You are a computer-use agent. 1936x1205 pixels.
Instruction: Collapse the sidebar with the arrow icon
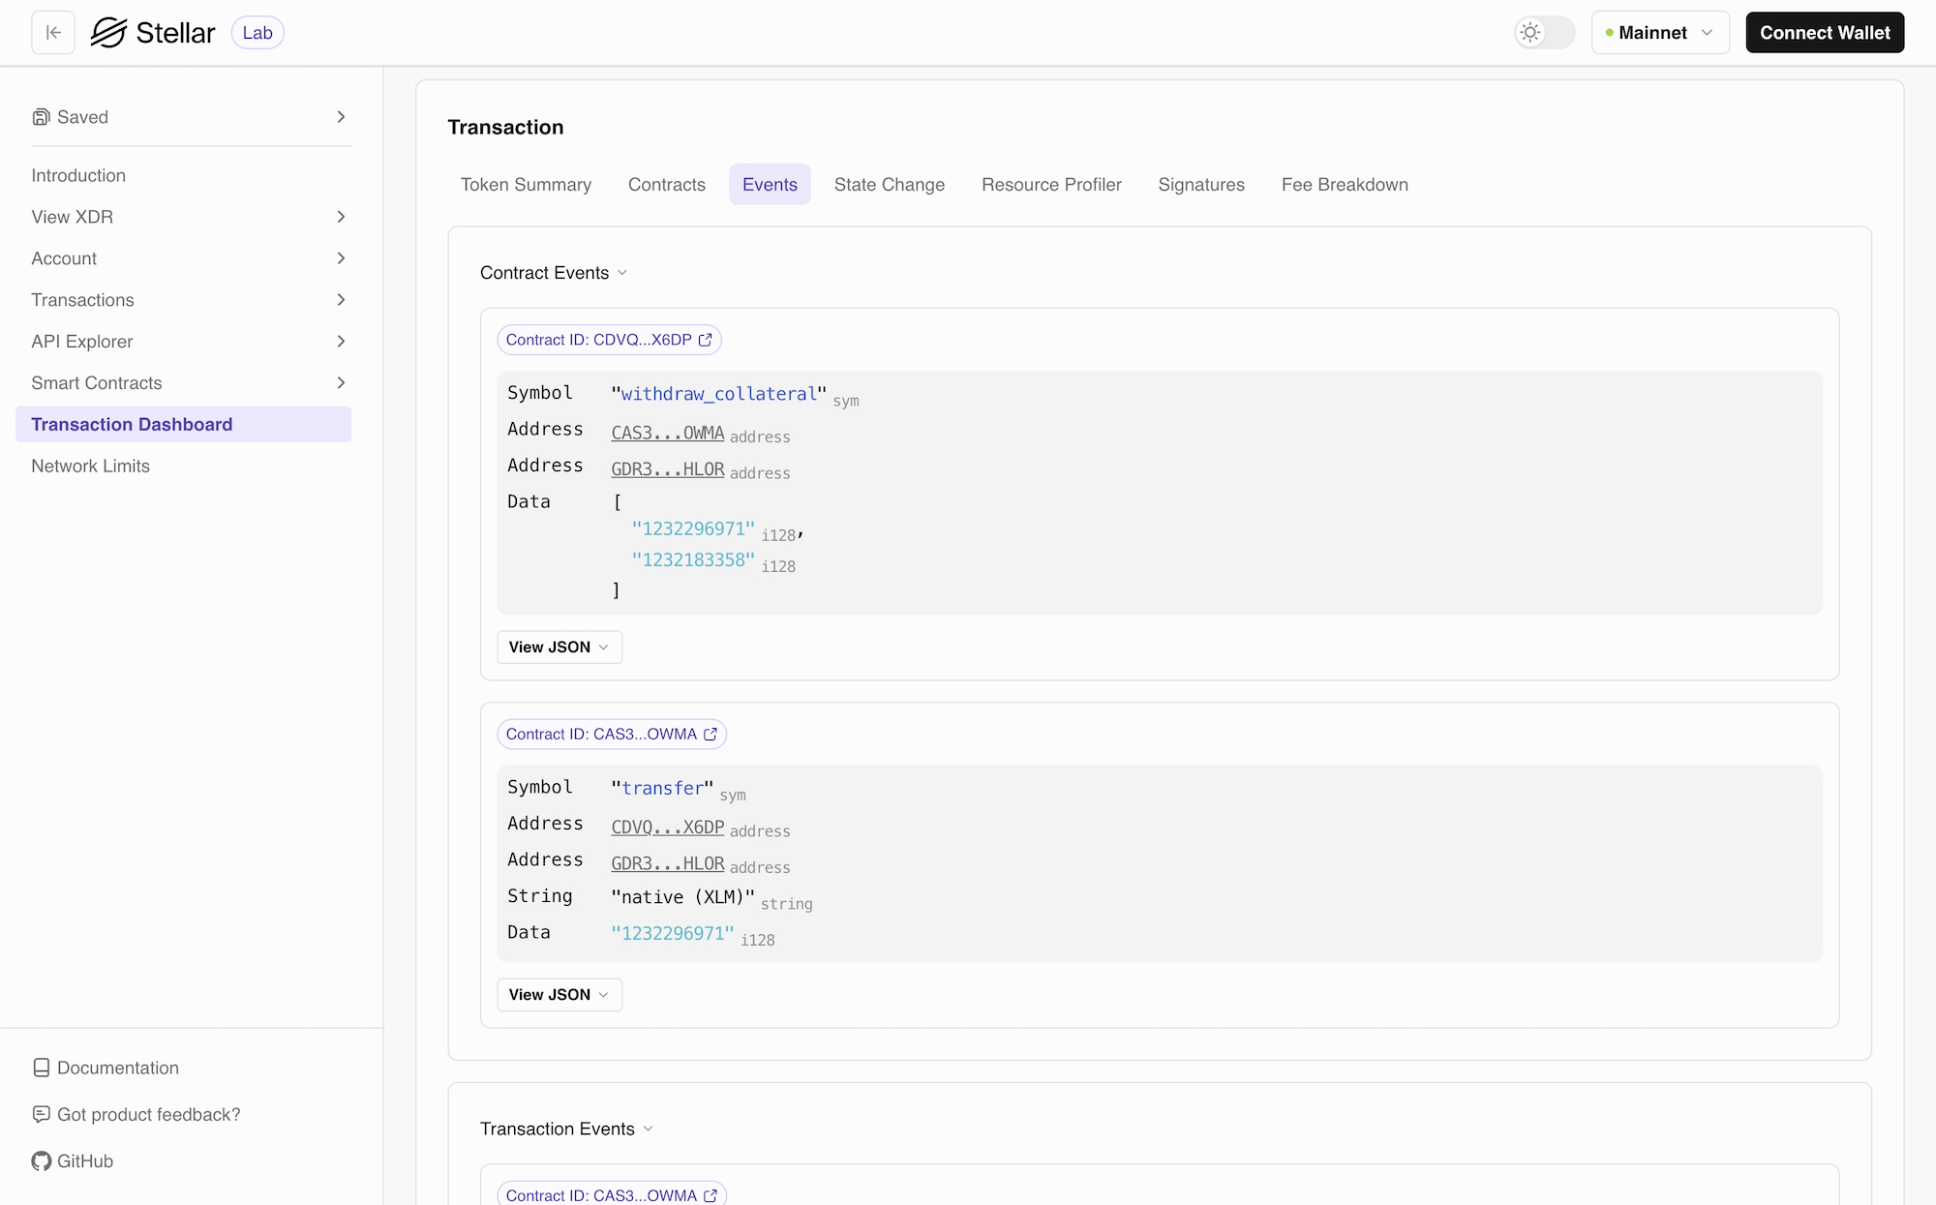[53, 33]
